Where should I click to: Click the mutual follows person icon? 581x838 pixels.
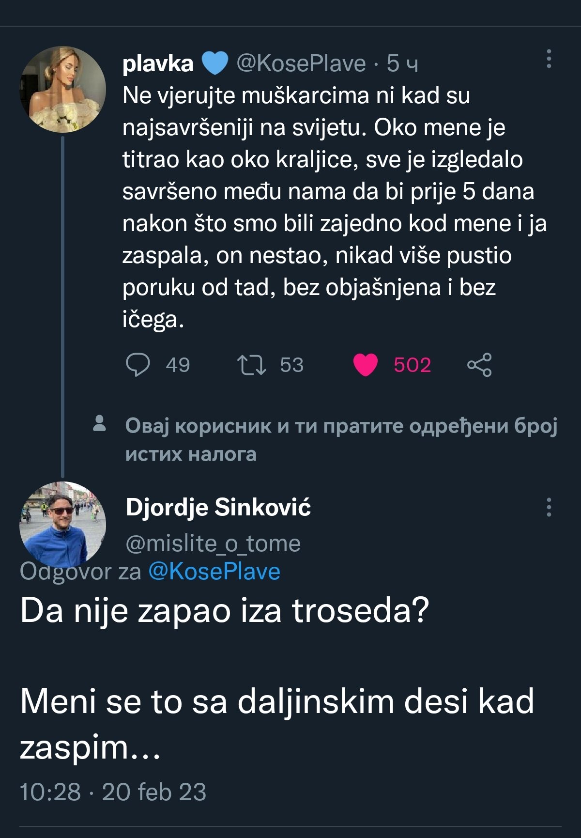[100, 423]
